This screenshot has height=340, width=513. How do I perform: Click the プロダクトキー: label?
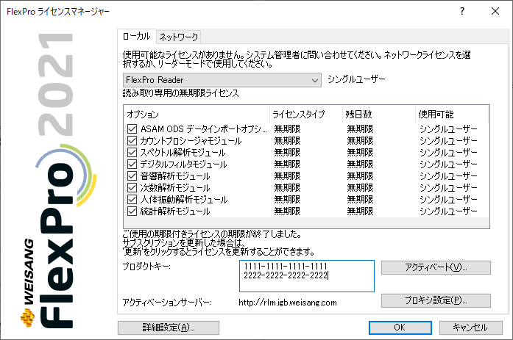coord(146,267)
